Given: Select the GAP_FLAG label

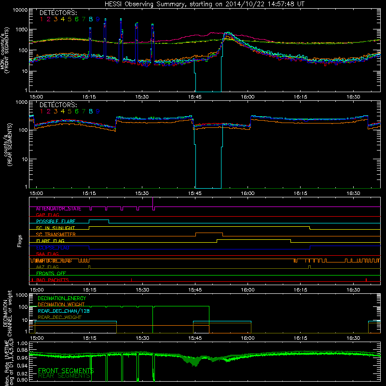Looking at the screenshot, I should 47,215.
